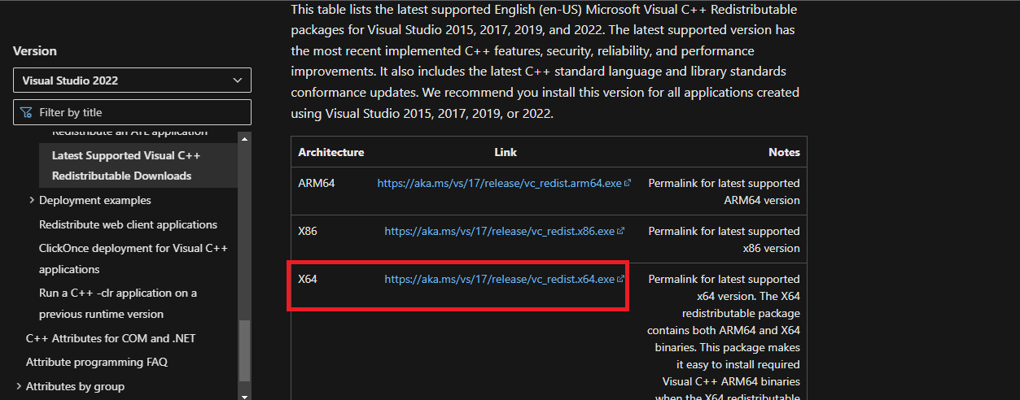Screen dimensions: 1020x400
Task: Click external-link icon after the ARM64 download URL
Action: tap(628, 184)
